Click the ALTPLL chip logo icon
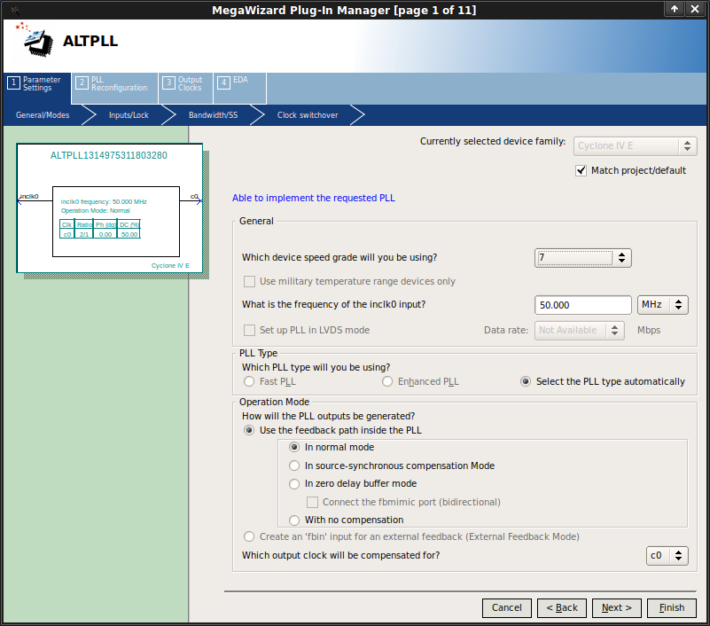This screenshot has width=710, height=626. pos(35,40)
